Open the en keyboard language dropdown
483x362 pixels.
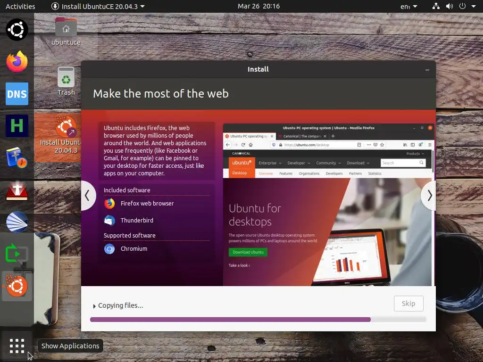pos(409,6)
